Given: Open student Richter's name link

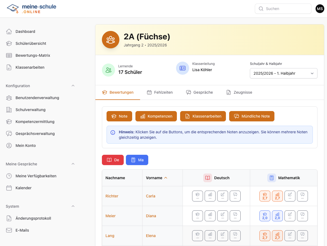Looking at the screenshot, I should coord(112,196).
